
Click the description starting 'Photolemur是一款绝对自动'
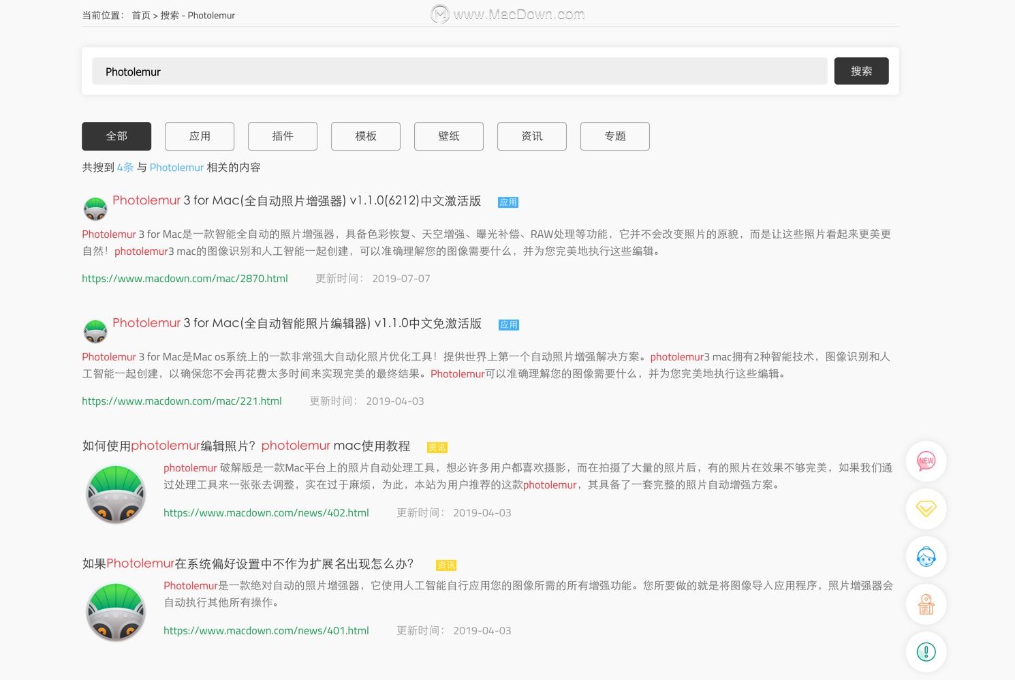(528, 594)
